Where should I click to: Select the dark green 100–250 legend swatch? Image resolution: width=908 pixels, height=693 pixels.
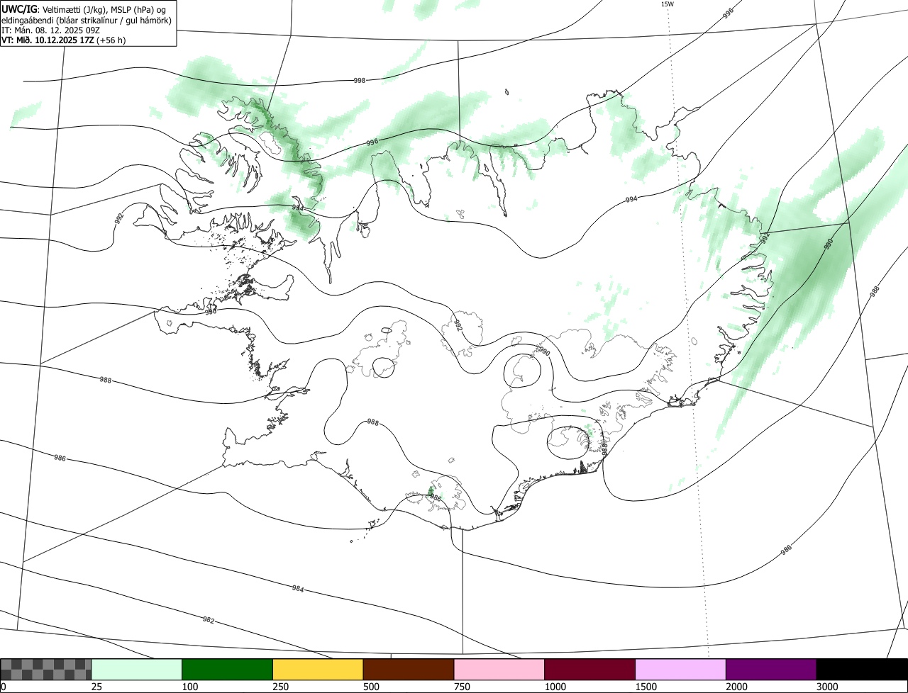[x=228, y=670]
